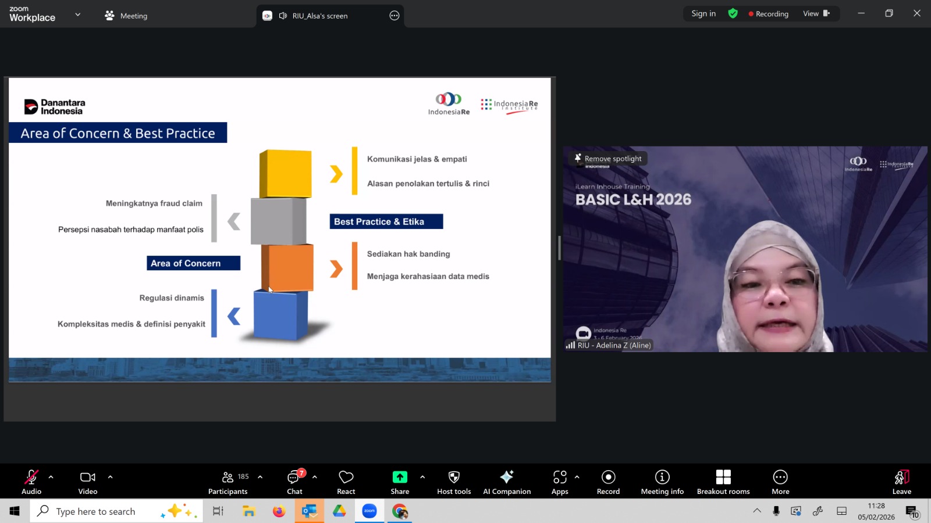The height and width of the screenshot is (523, 931).
Task: Open the View menu
Action: [x=816, y=13]
